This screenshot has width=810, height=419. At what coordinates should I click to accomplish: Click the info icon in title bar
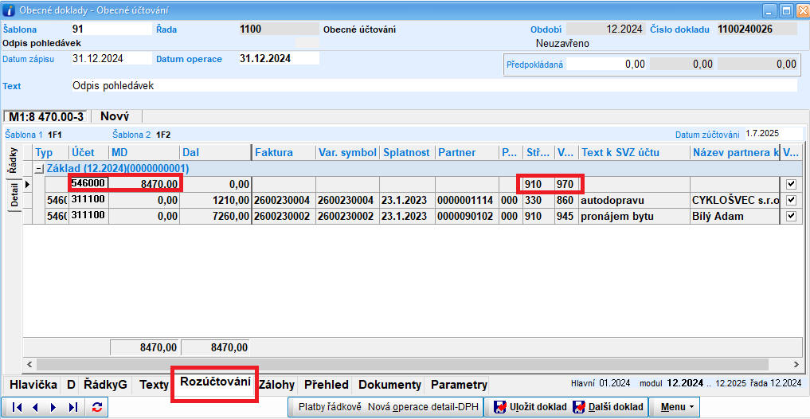tap(9, 10)
